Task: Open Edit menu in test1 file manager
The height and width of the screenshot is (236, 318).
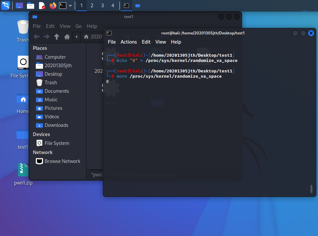Action: (x=50, y=26)
